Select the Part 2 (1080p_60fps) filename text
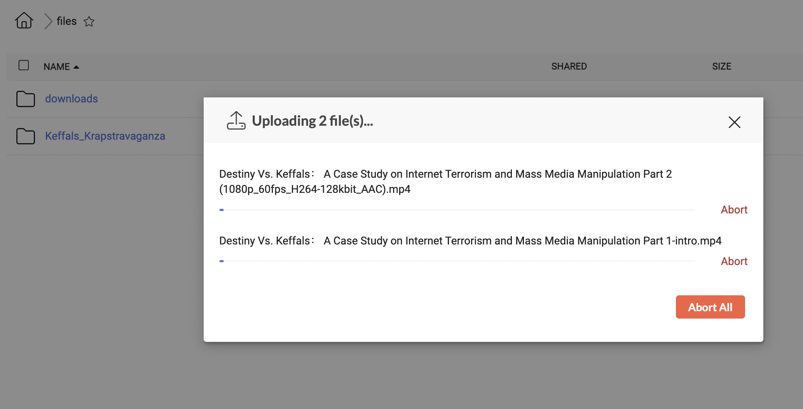Viewport: 803px width, 409px height. click(x=445, y=182)
